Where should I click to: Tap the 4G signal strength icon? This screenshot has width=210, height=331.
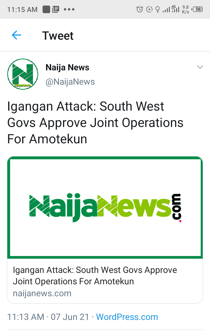click(x=175, y=9)
